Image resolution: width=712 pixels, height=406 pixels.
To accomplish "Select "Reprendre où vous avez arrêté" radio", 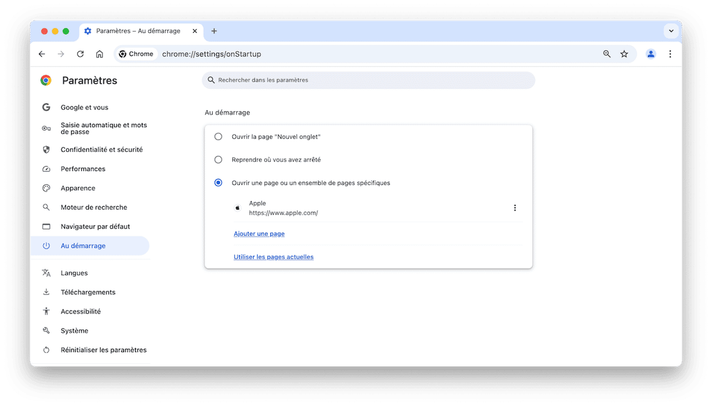I will (x=218, y=160).
